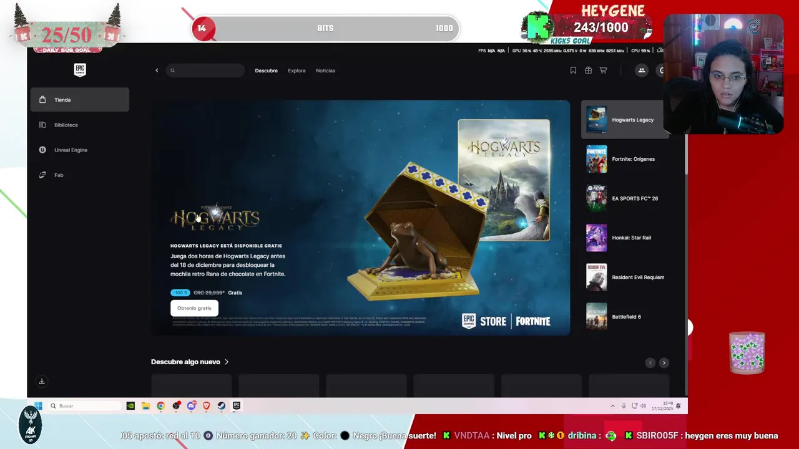The width and height of the screenshot is (799, 449).
Task: Open the gift redeem icon
Action: [x=588, y=70]
